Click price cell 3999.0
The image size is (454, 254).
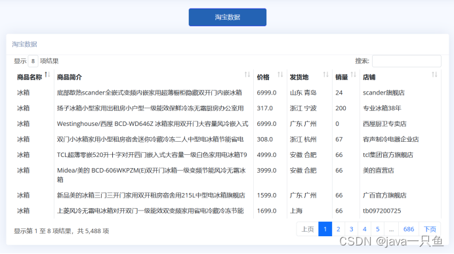pos(266,171)
